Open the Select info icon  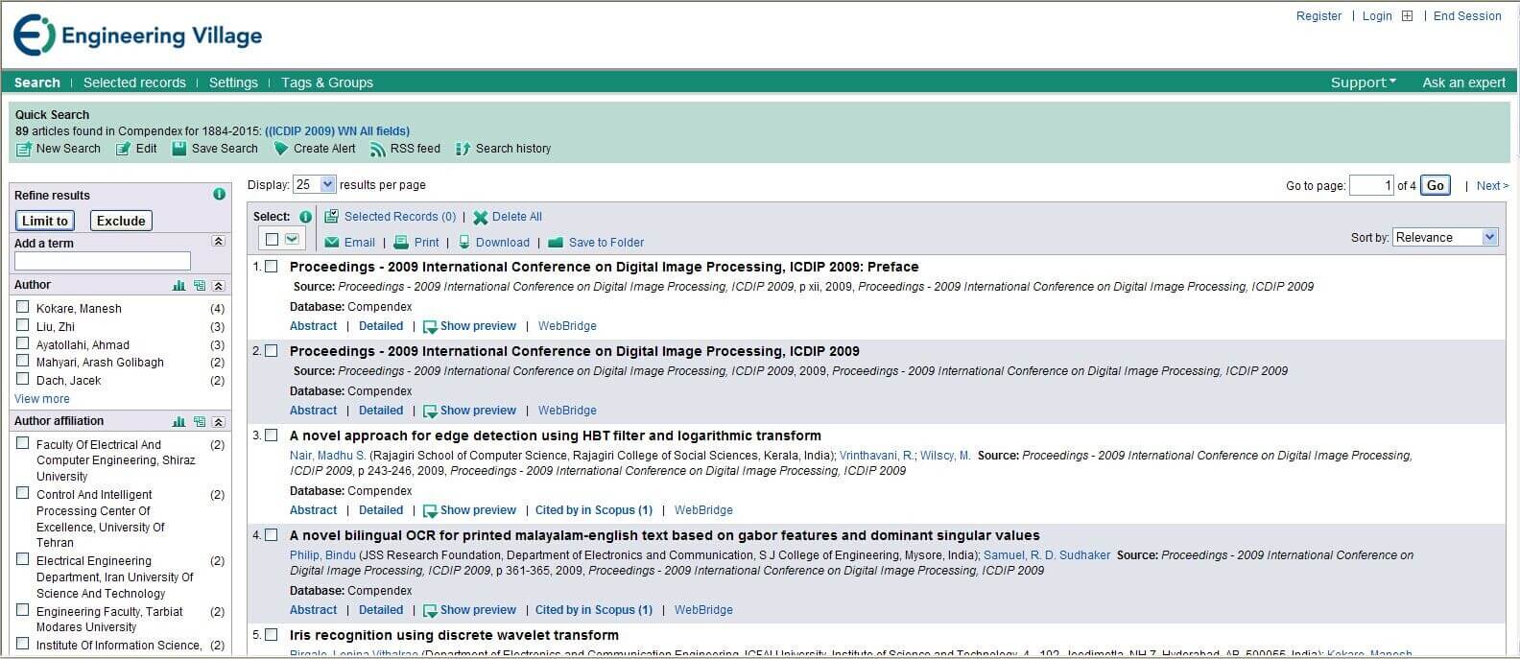(305, 217)
